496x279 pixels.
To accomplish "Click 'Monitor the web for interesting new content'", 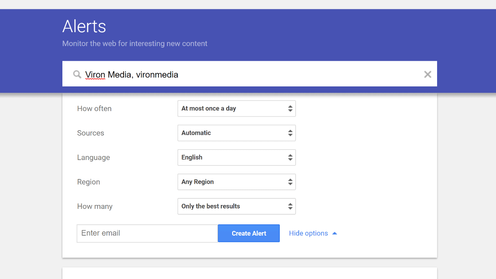I will [x=135, y=43].
